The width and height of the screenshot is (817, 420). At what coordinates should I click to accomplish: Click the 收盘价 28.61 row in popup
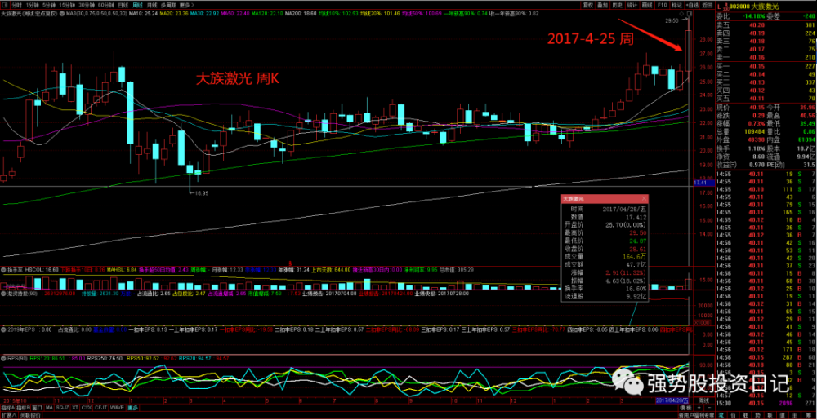(x=605, y=249)
